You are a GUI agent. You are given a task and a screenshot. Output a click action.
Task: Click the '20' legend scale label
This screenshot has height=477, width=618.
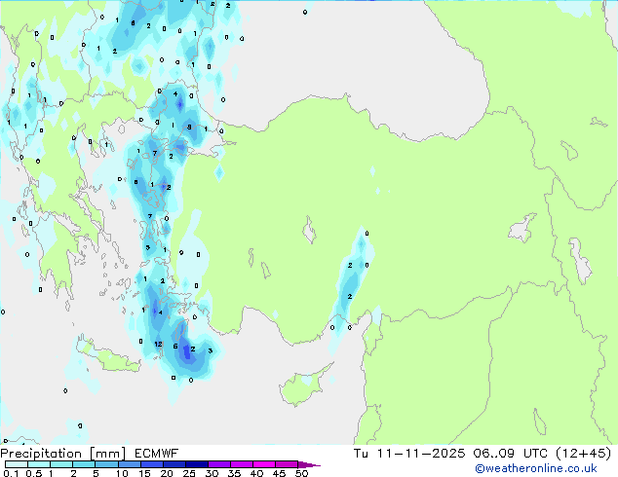167,473
